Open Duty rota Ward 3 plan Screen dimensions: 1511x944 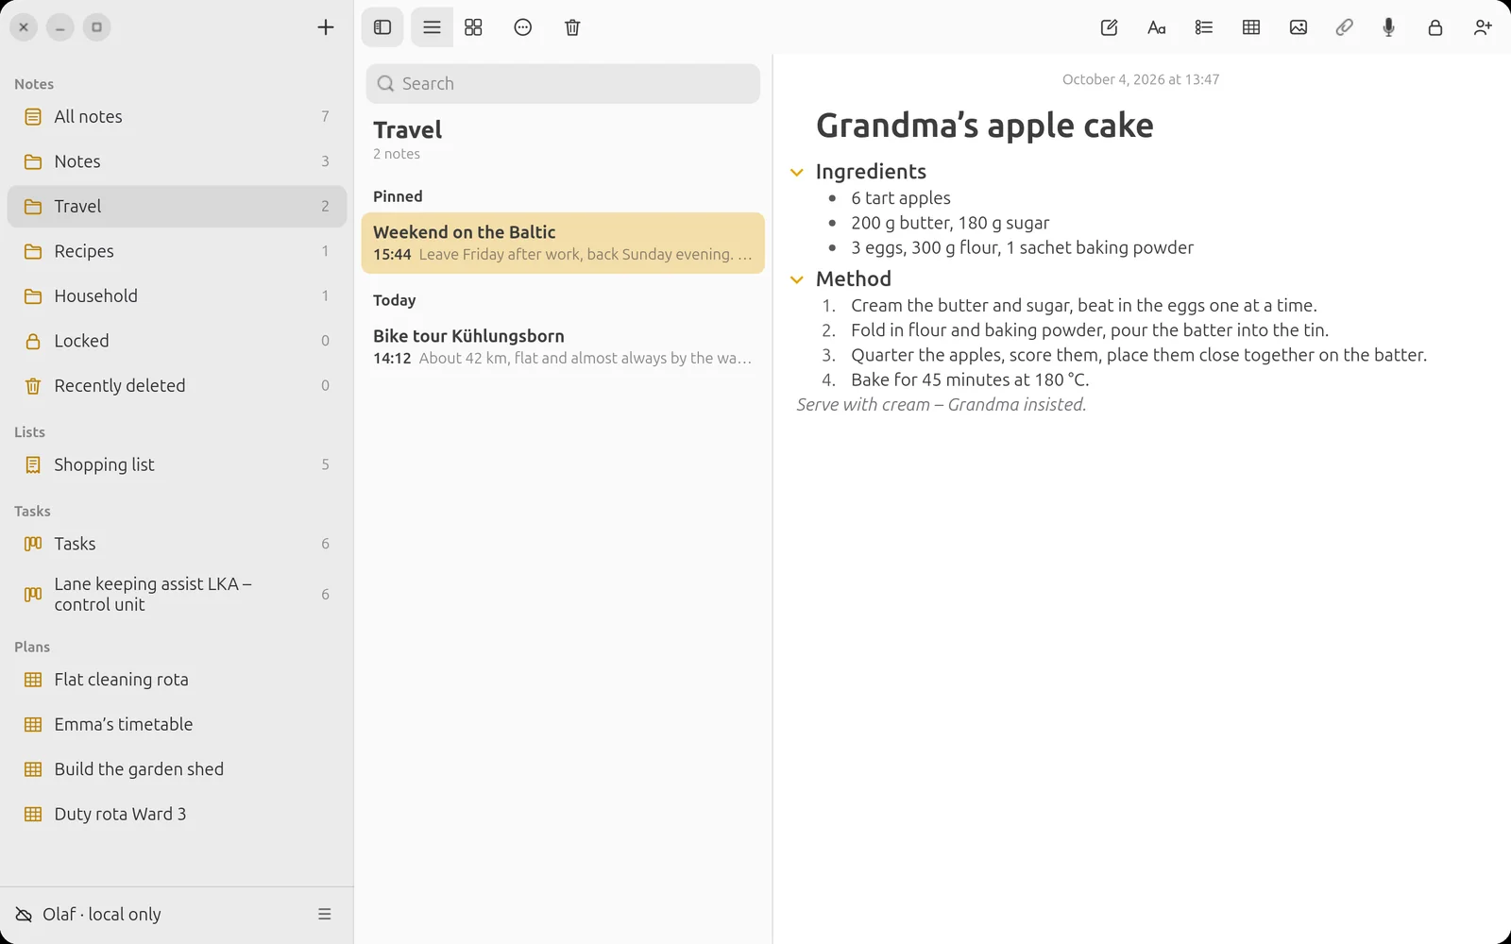(x=177, y=815)
